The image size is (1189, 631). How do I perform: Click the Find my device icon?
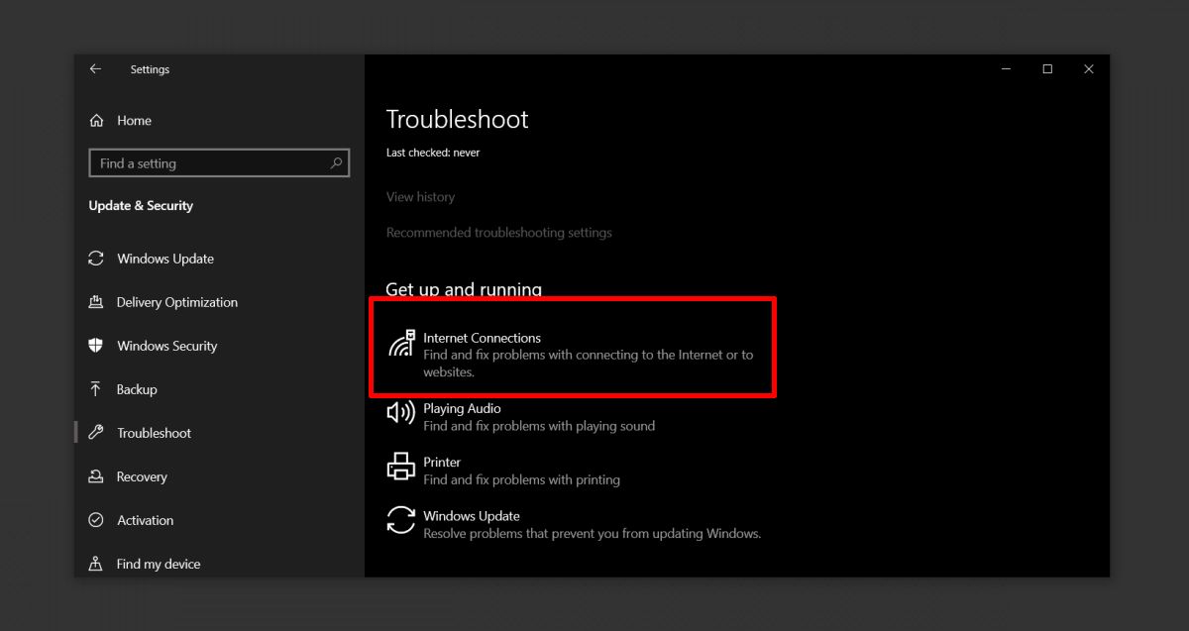coord(96,564)
